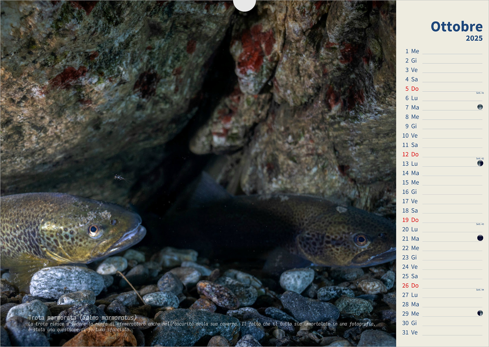Click the caption line è stata una questione
489x347 pixels.
click(x=79, y=330)
